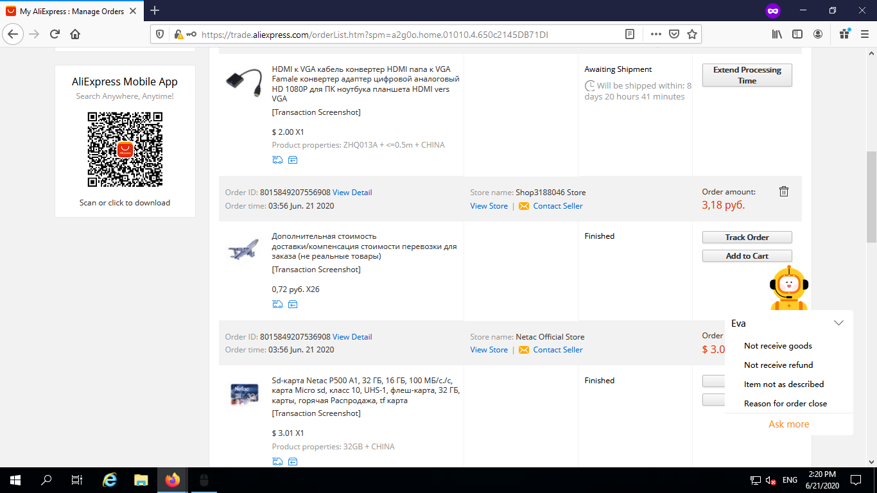Open the HDMI к VGA кабель product title
This screenshot has height=493, width=877.
click(x=365, y=84)
